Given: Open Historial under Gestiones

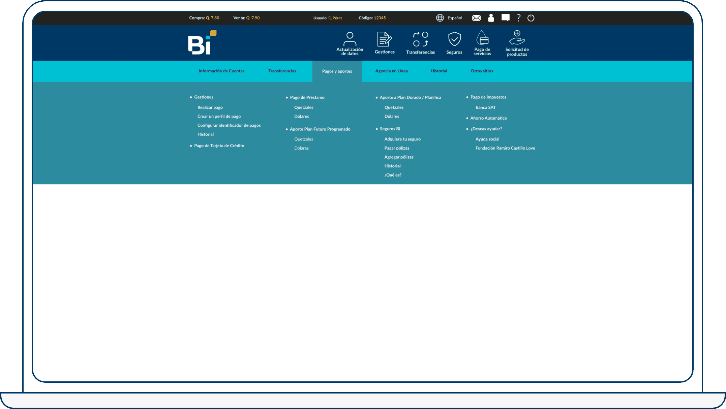Looking at the screenshot, I should pos(206,134).
